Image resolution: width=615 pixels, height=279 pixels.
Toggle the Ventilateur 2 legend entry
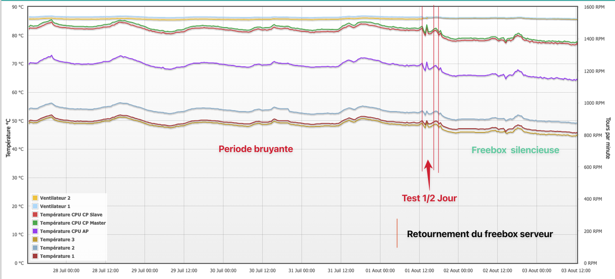pyautogui.click(x=51, y=198)
